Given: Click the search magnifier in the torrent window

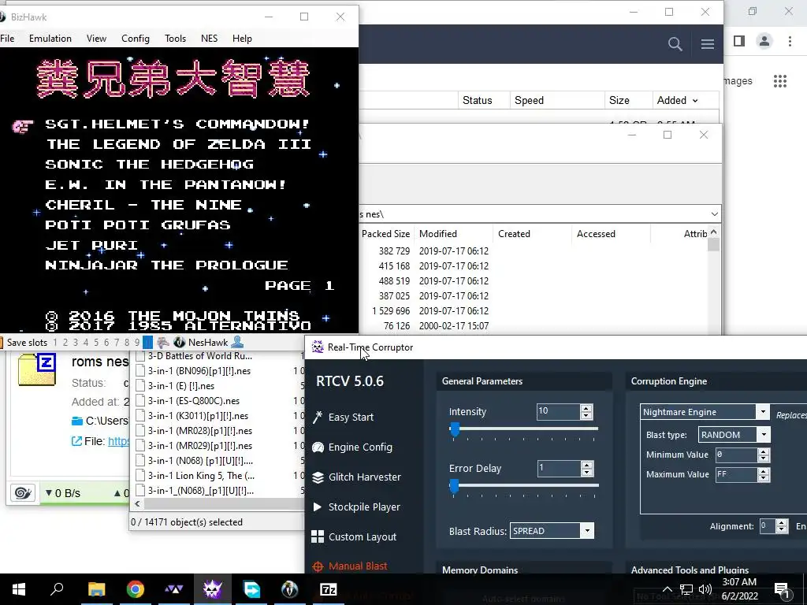Looking at the screenshot, I should pos(675,44).
